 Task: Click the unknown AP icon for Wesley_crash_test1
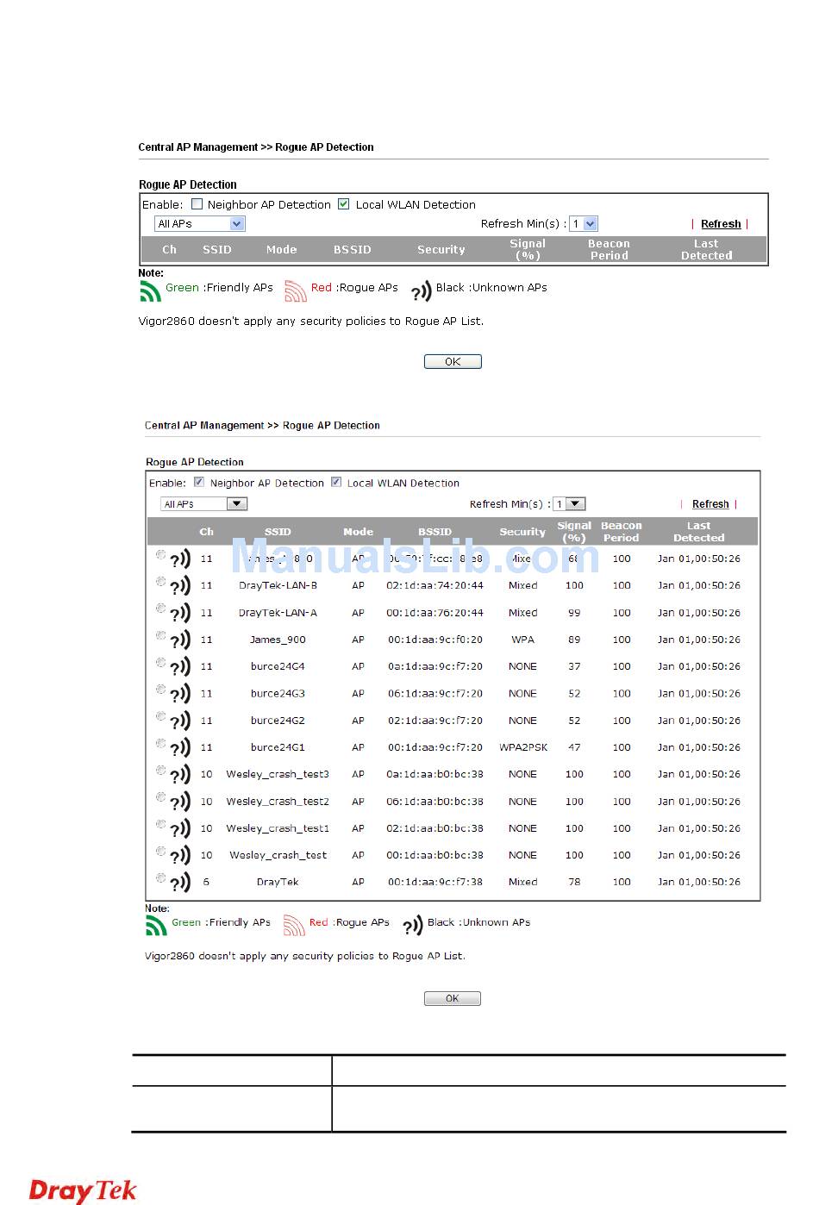[180, 829]
